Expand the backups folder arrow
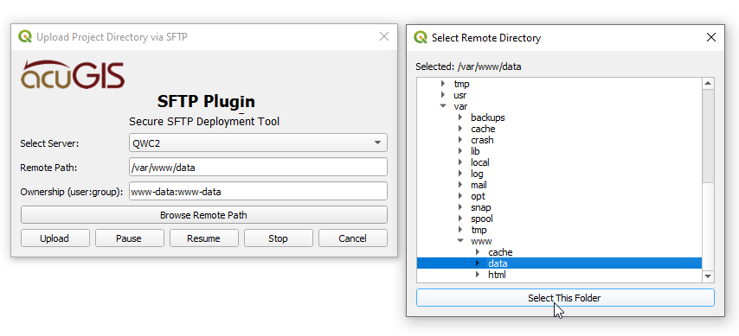739x336 pixels. (460, 117)
